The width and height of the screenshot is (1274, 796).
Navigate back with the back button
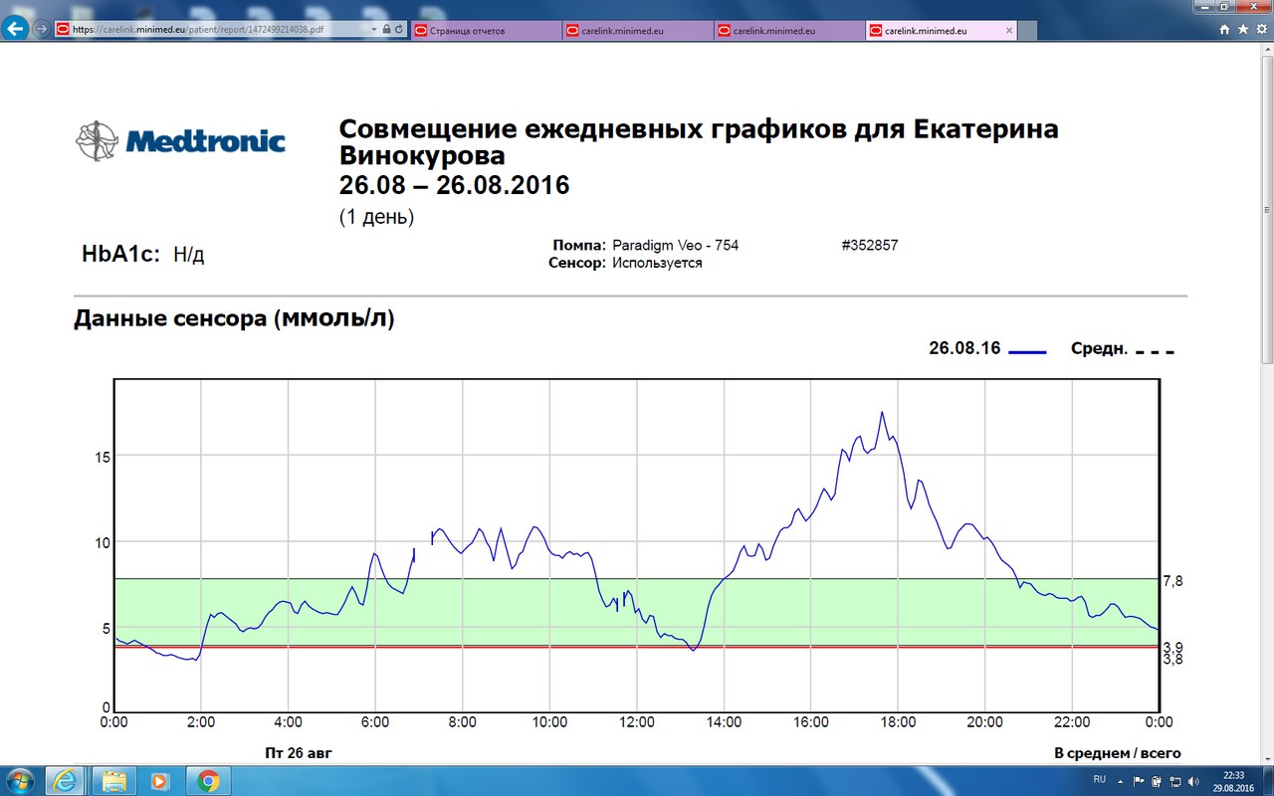click(x=14, y=28)
